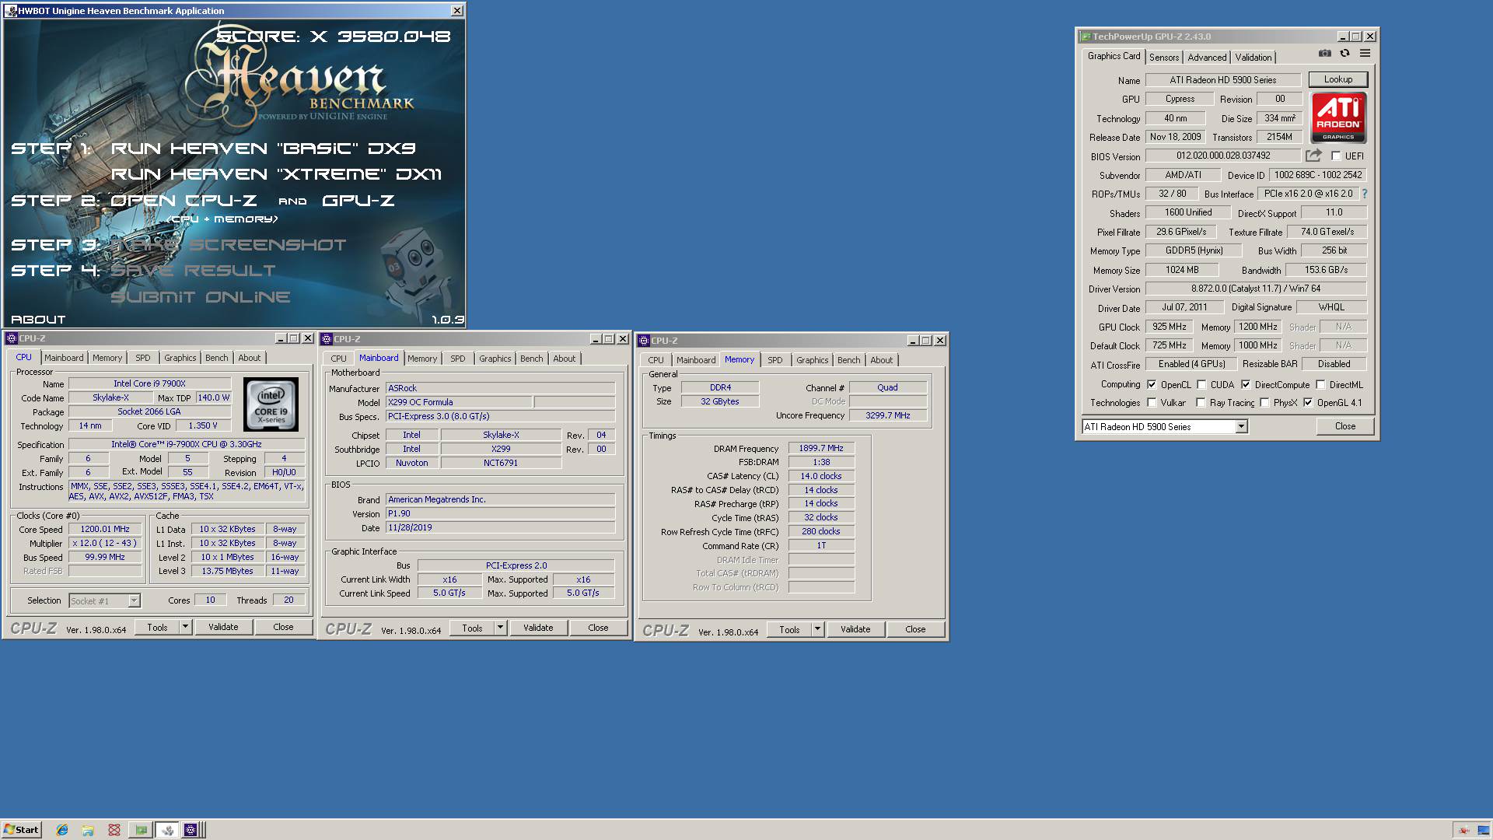Click Close in the Memory CPU-Z window

[x=915, y=629]
